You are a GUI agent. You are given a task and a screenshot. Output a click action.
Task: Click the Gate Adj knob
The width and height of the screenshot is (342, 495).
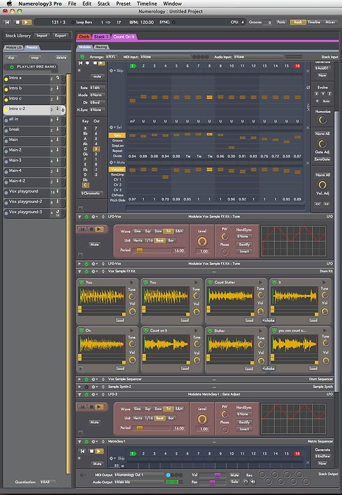322,144
